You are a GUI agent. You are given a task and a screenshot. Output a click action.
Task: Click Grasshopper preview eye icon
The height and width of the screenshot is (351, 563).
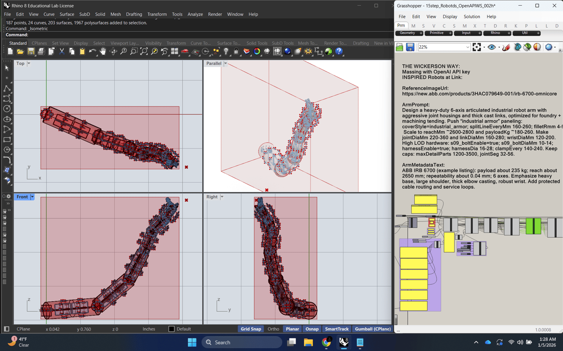pyautogui.click(x=491, y=47)
